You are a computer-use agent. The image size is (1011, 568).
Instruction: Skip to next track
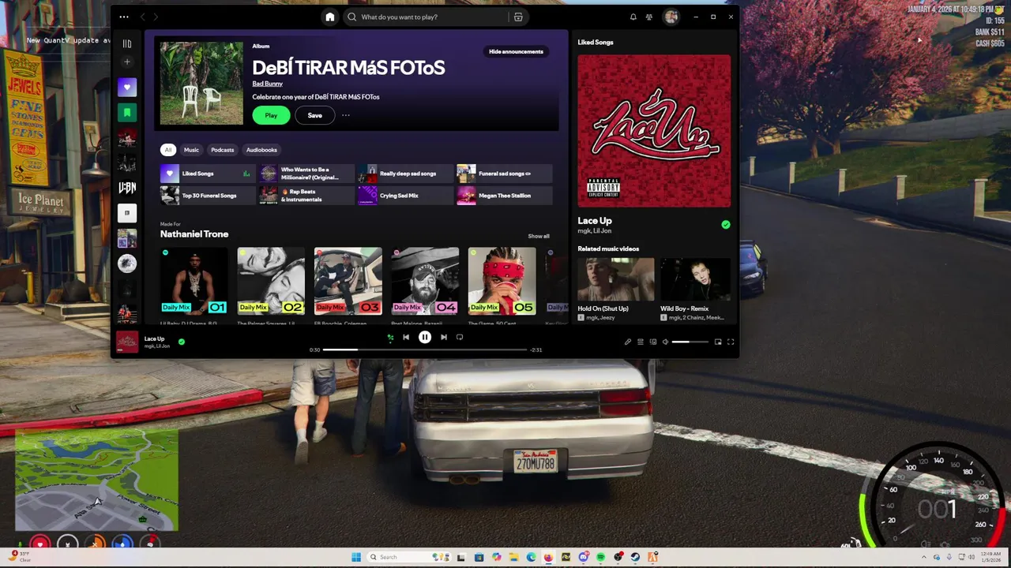(x=444, y=338)
